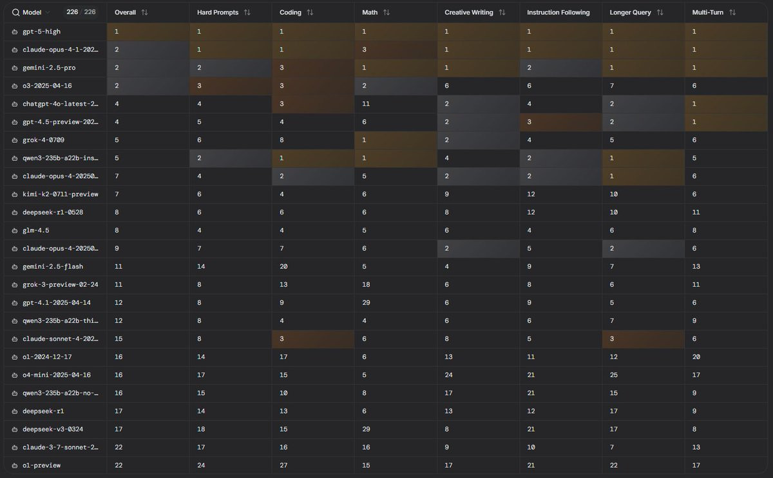Click the Model column header label
This screenshot has width=773, height=478.
pos(32,12)
